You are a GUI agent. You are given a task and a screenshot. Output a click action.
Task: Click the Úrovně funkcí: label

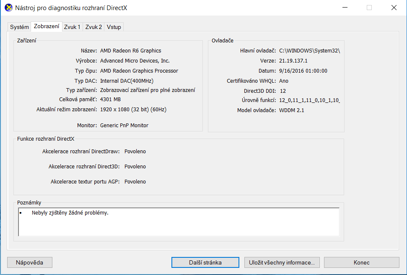(259, 100)
